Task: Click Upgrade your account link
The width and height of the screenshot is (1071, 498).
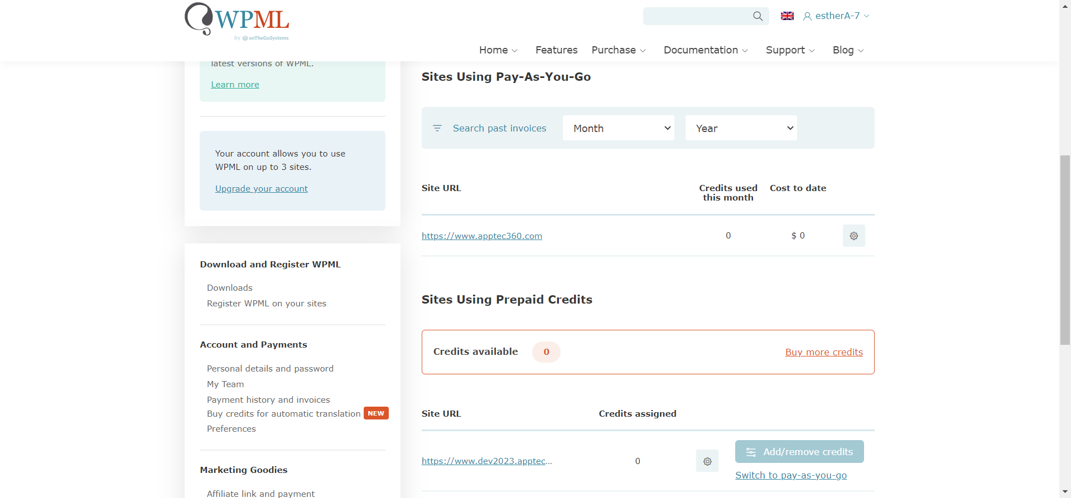Action: tap(261, 189)
